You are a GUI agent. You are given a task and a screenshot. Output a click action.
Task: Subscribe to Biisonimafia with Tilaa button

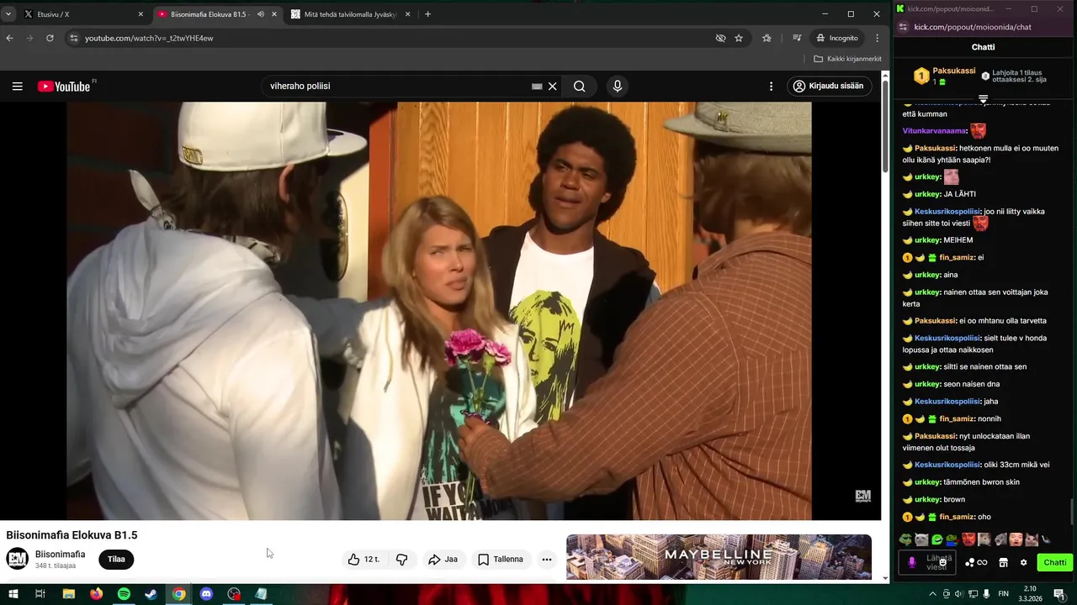pyautogui.click(x=116, y=560)
